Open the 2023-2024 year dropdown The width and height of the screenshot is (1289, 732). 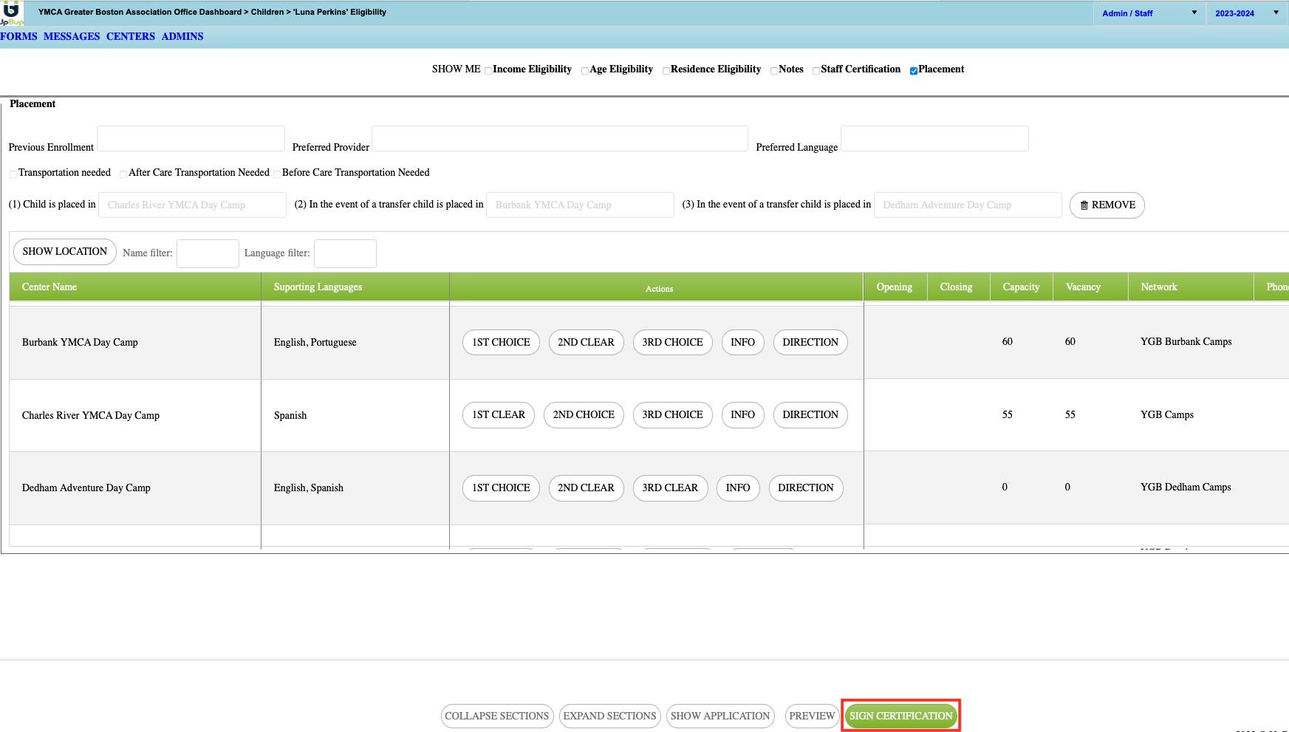point(1247,13)
